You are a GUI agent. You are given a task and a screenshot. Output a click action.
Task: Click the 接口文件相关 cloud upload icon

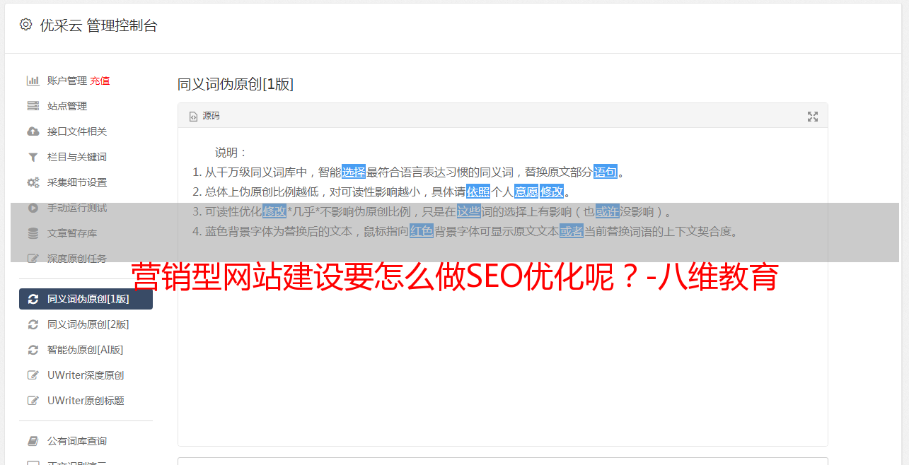coord(33,131)
